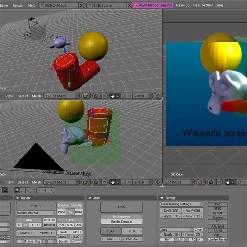Open the Sound block buttons wave icon
The image size is (247, 247).
pyautogui.click(x=28, y=190)
